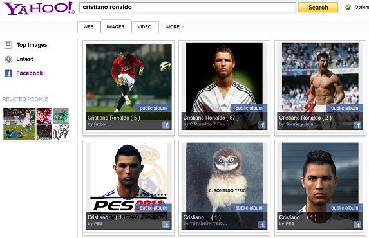369x238 pixels.
Task: Select the Latest filter
Action: [x=24, y=59]
